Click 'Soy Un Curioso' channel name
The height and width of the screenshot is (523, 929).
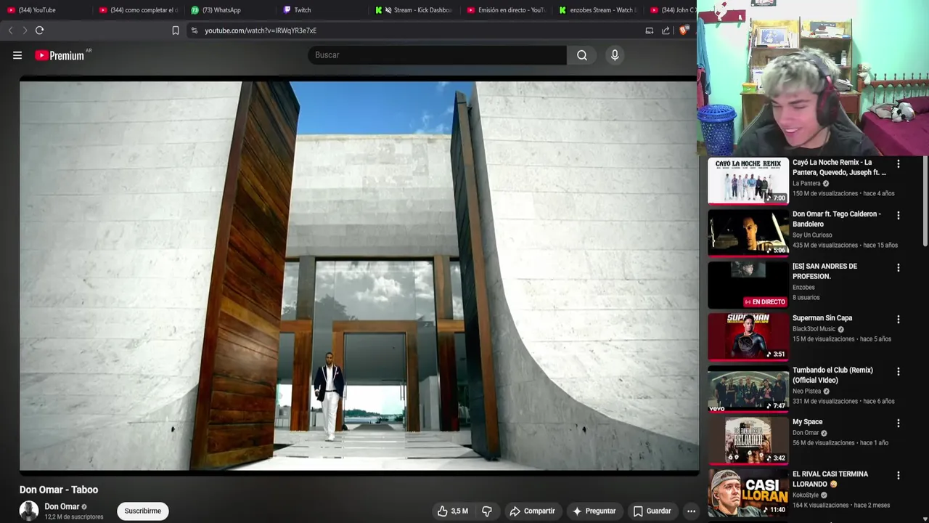tap(812, 235)
